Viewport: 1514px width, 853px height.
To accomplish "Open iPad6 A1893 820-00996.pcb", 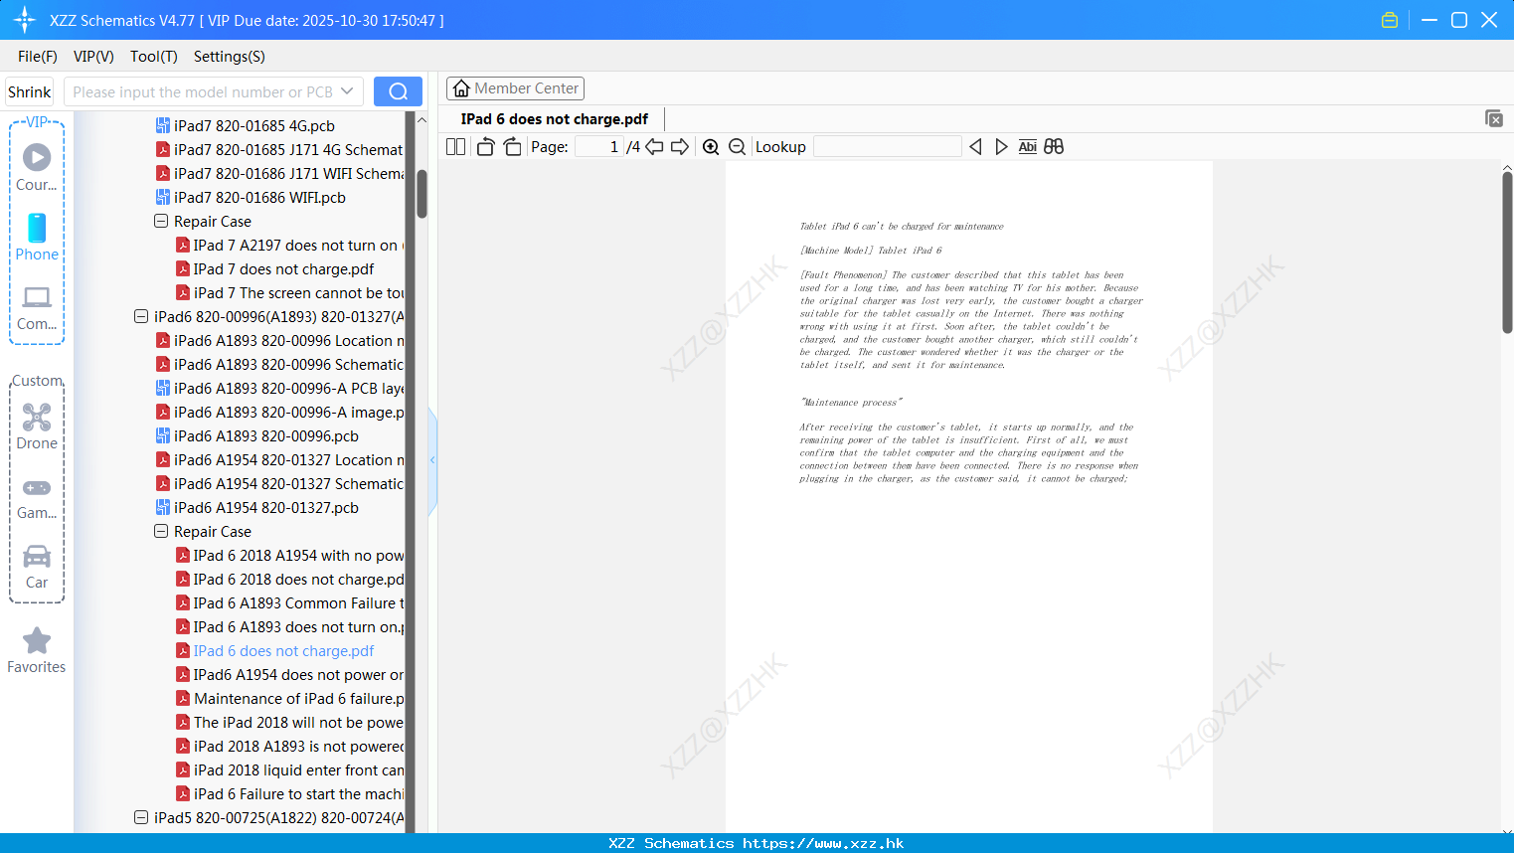I will click(x=256, y=436).
